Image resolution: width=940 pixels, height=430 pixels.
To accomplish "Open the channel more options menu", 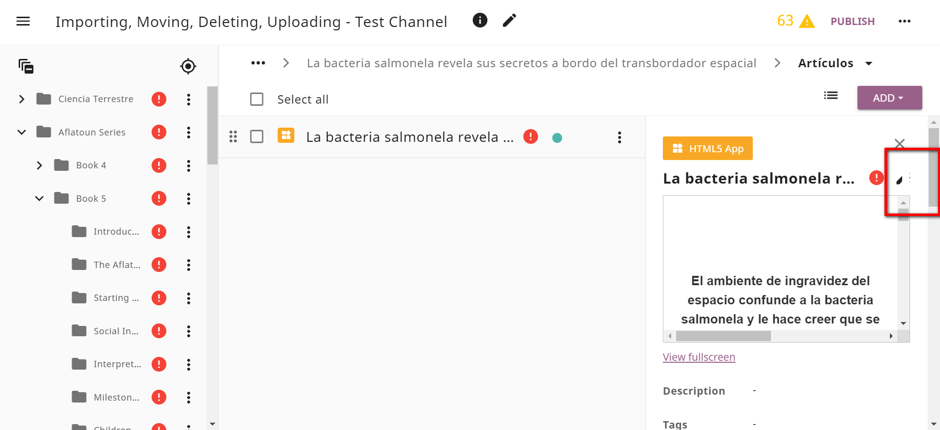I will pos(905,21).
